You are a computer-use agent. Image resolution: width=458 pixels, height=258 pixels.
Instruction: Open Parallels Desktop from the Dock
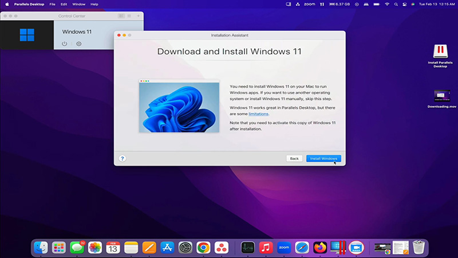(338, 248)
